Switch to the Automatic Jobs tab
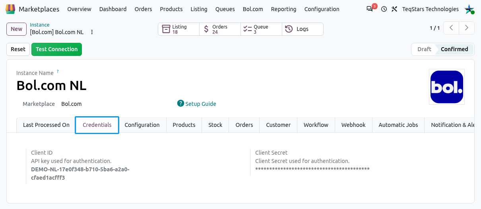This screenshot has width=481, height=209. [x=398, y=125]
